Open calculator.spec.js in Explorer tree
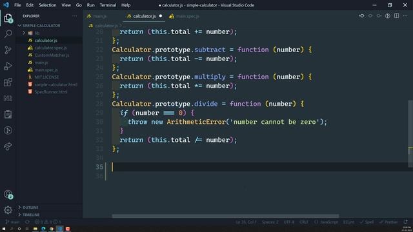 point(50,48)
